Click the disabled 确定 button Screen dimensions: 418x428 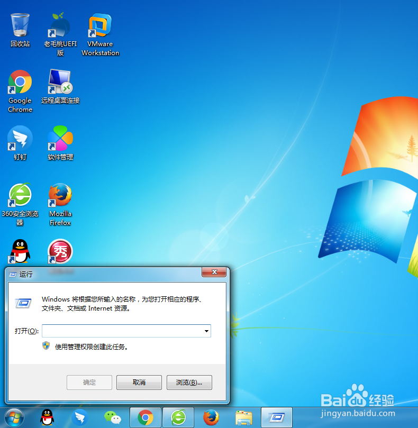89,383
